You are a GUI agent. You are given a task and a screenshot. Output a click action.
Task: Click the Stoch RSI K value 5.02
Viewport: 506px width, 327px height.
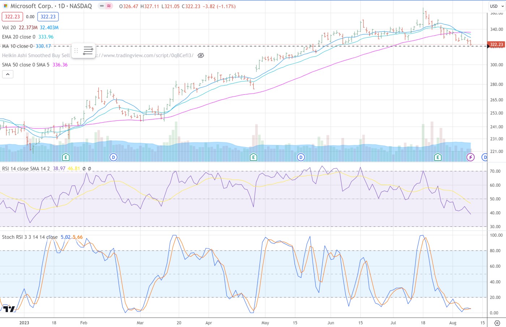point(65,237)
